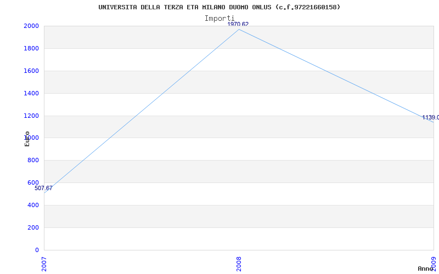This screenshot has height=274, width=439.
Task: Click the 1800 y-axis tick label
Action: 32,48
